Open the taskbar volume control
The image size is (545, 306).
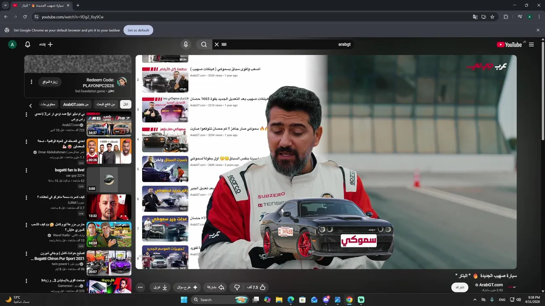pyautogui.click(x=519, y=300)
